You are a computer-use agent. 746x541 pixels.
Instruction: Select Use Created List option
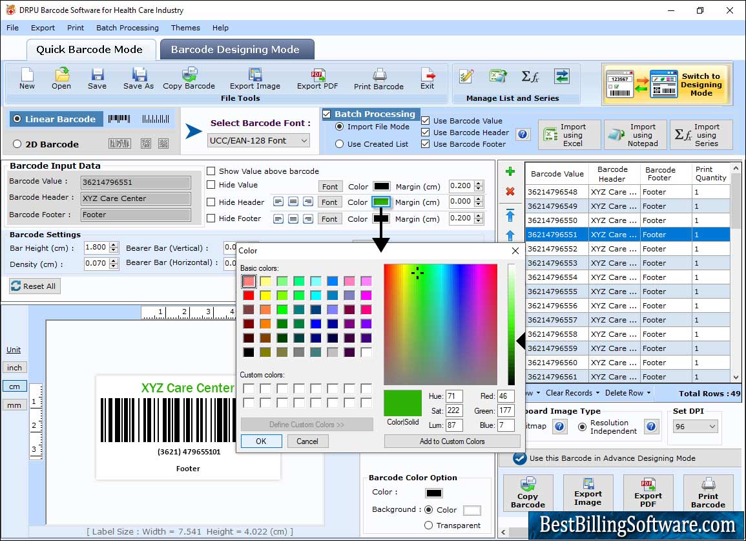[339, 144]
